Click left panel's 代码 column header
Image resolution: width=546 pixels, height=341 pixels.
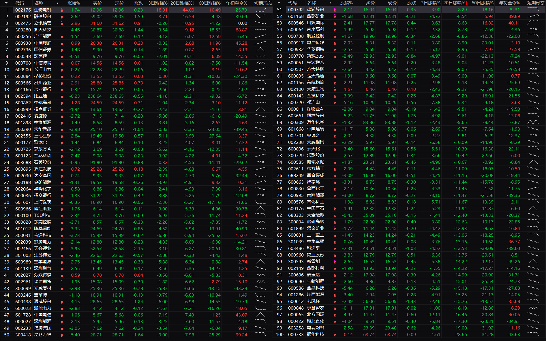click(20, 3)
